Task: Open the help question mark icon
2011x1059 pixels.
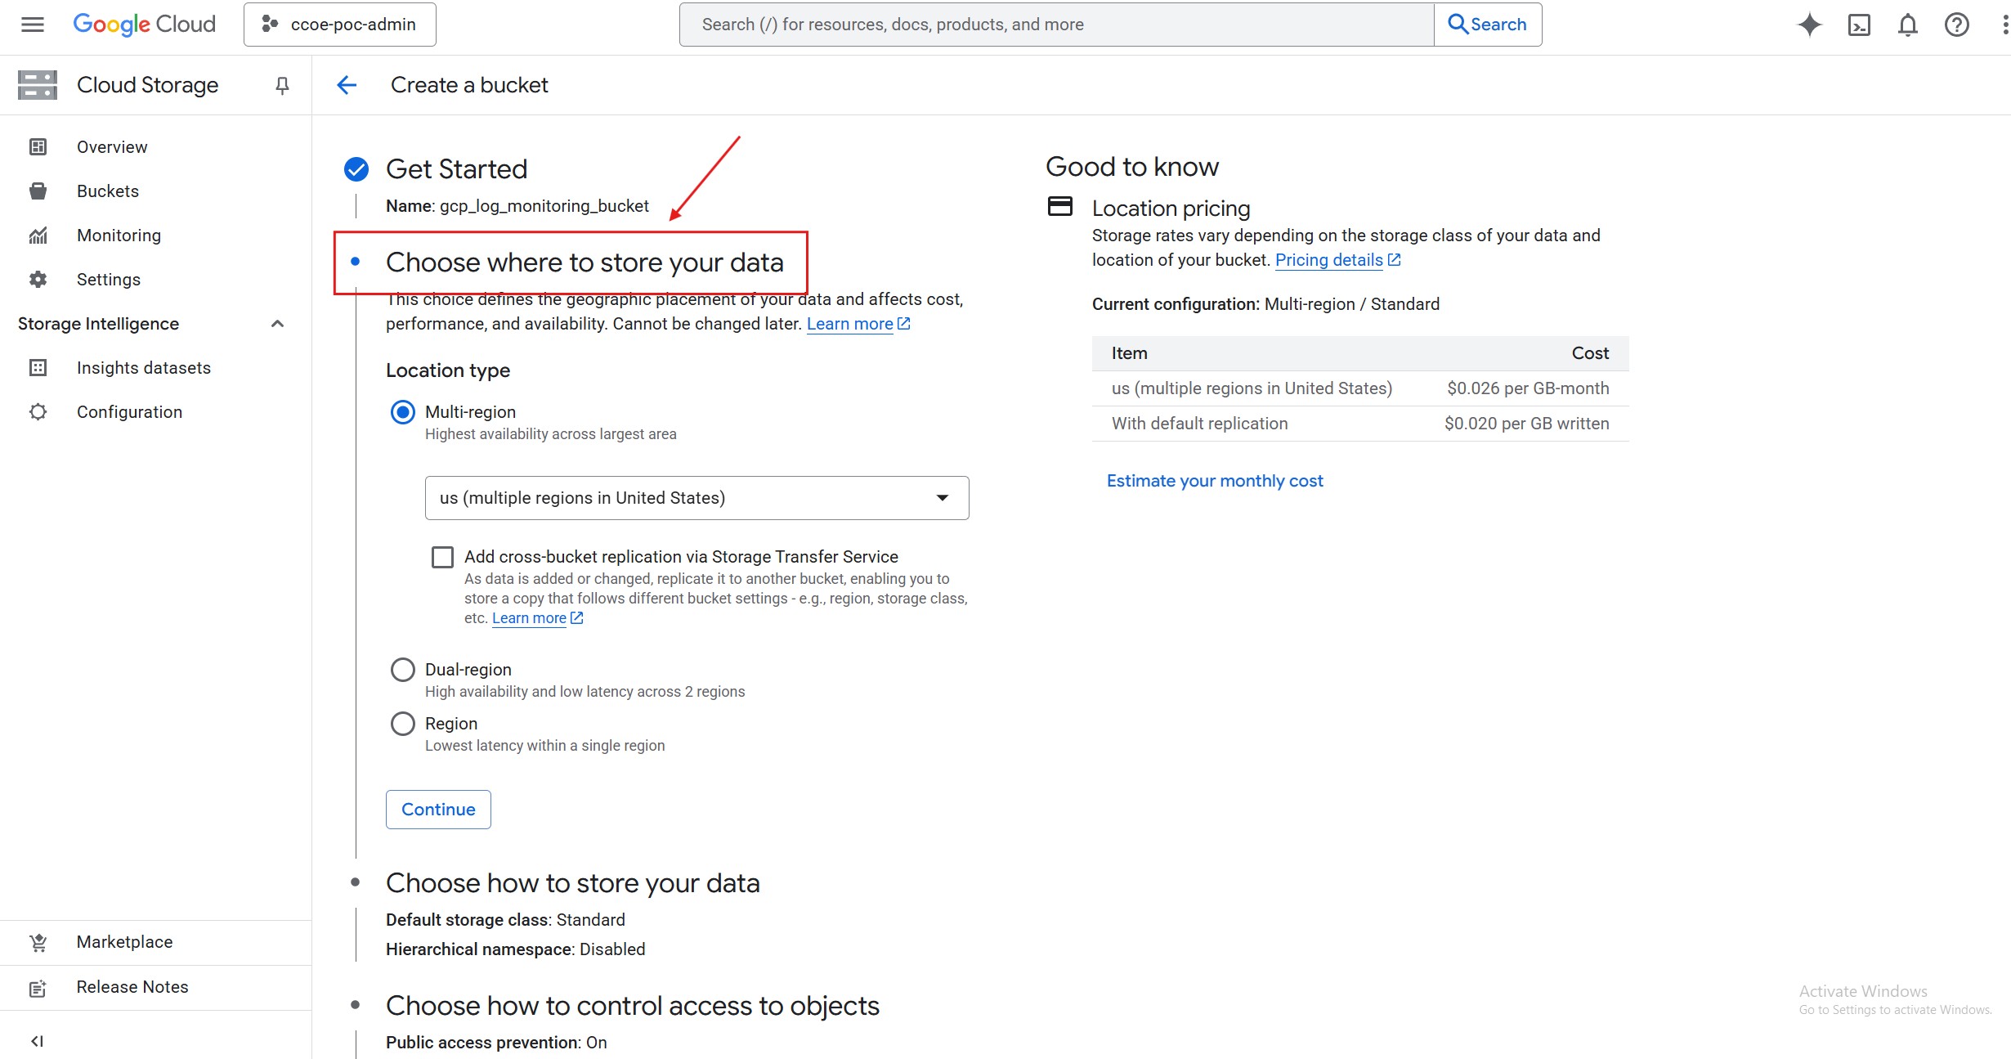Action: click(1956, 25)
